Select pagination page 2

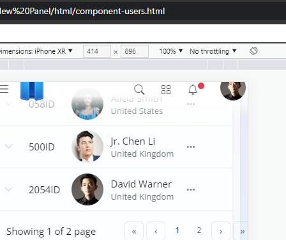(199, 230)
